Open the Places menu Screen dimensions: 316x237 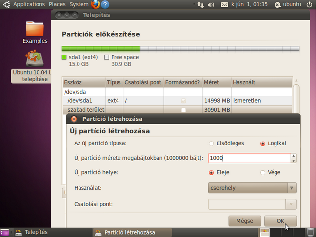[57, 4]
